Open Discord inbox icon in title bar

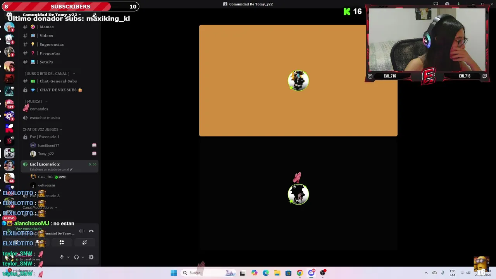(436, 4)
